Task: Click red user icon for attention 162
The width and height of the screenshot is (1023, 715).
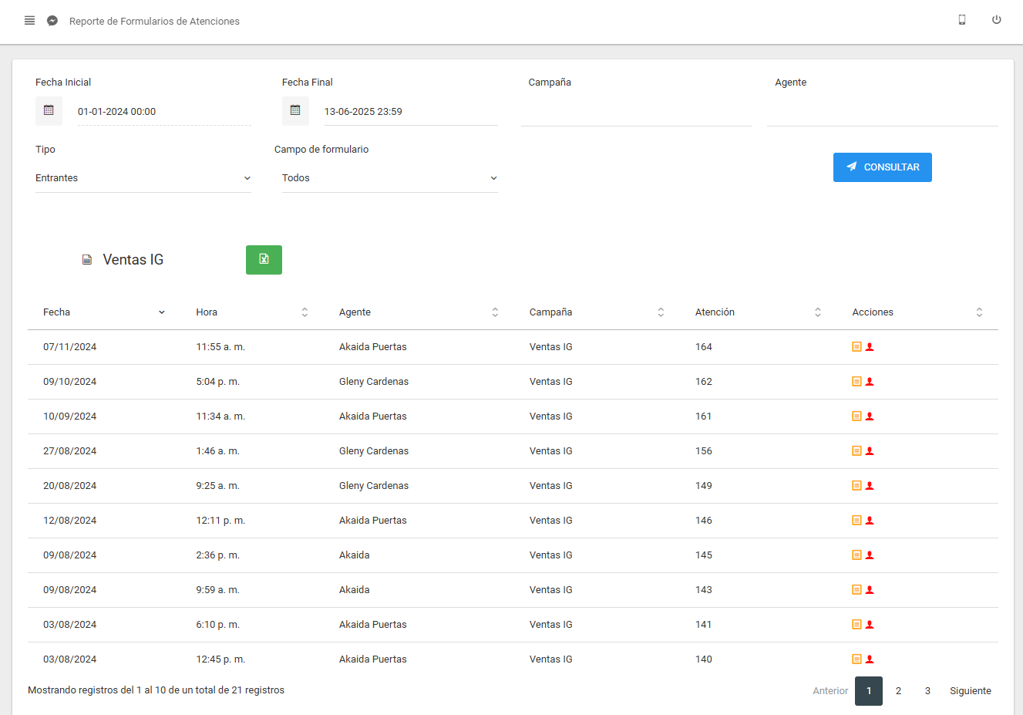Action: point(870,382)
